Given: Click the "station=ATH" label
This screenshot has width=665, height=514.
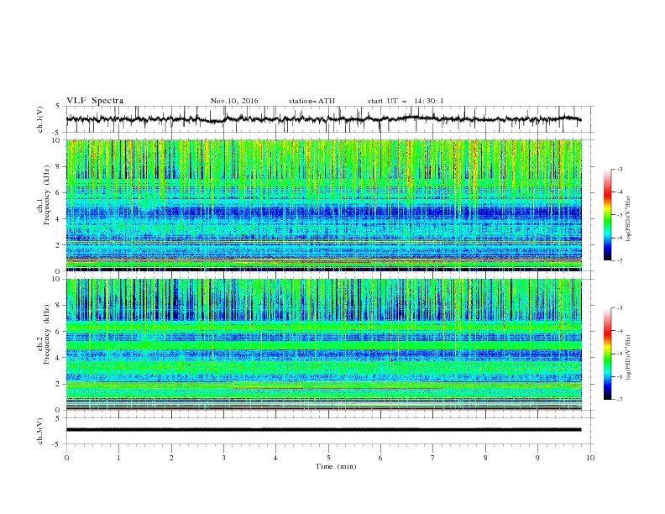Looking at the screenshot, I should click(312, 101).
